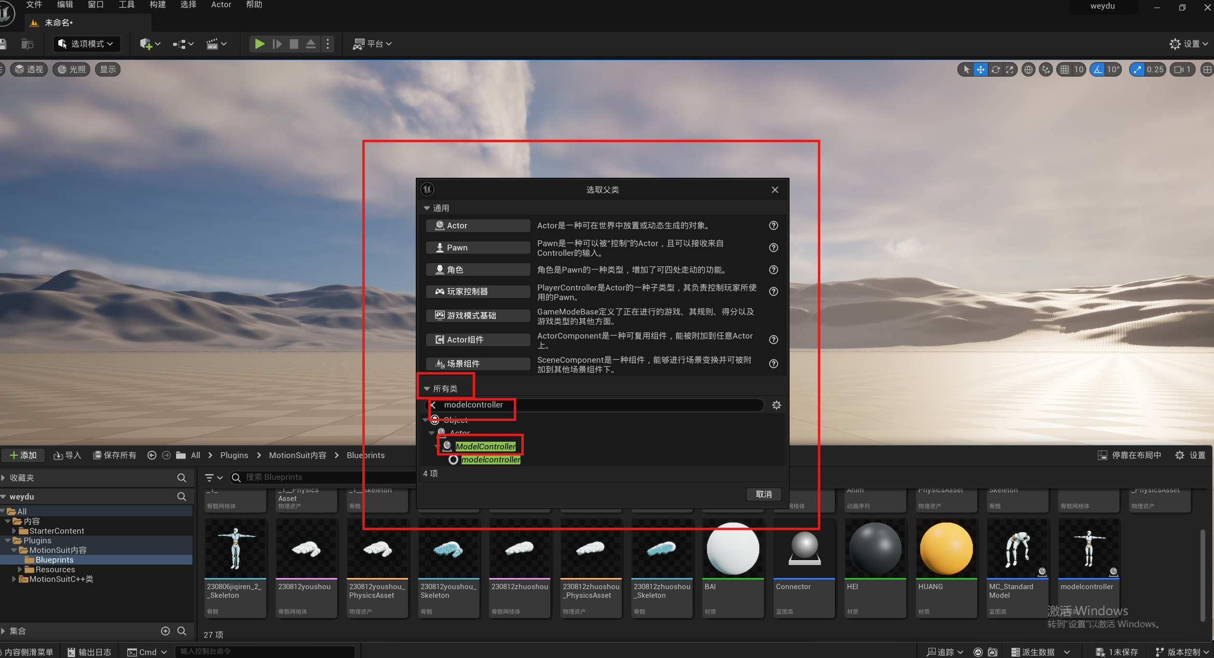Click the rotate transform tool icon
The image size is (1214, 658).
[995, 69]
